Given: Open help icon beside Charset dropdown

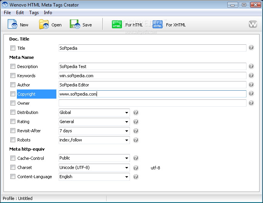Looking at the screenshot, I should 136,168.
